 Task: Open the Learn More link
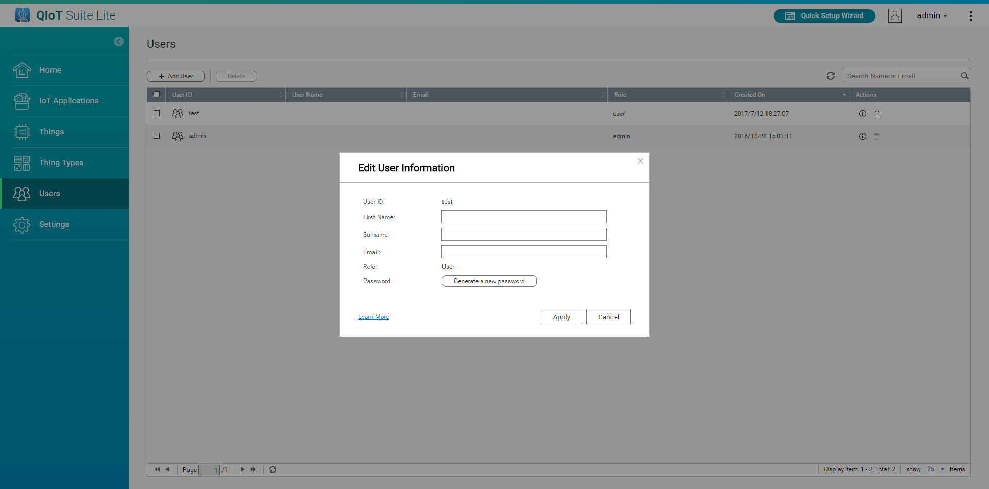pyautogui.click(x=373, y=317)
